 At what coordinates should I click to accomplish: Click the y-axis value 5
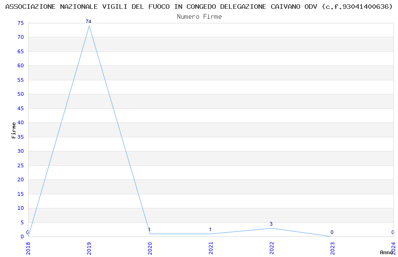click(22, 222)
